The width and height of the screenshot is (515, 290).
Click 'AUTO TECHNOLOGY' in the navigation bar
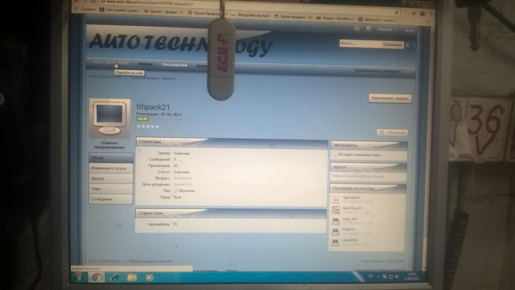[x=111, y=63]
